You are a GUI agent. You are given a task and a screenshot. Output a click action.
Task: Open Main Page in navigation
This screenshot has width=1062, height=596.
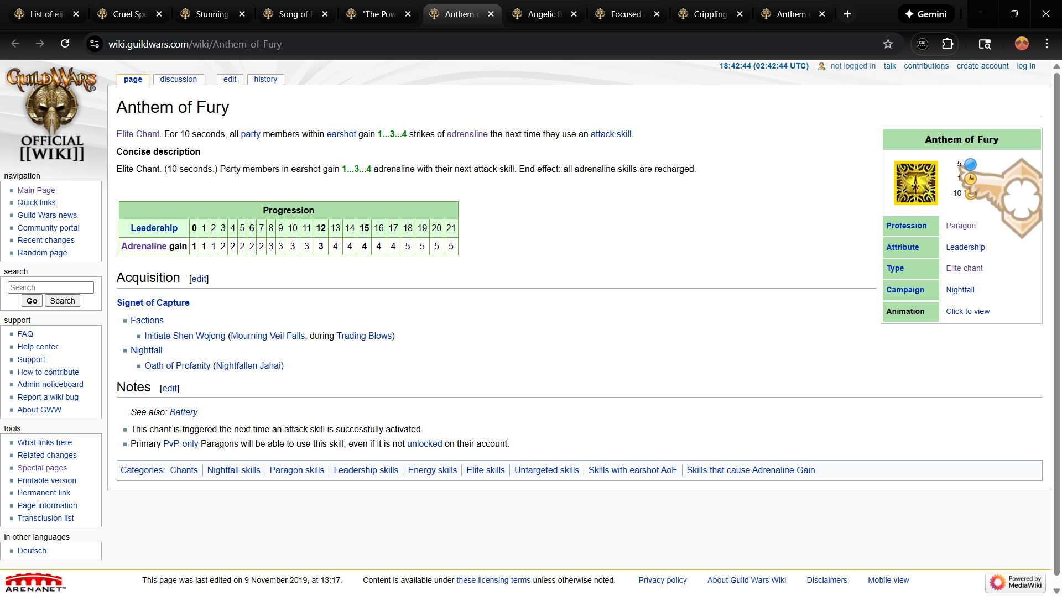(x=36, y=190)
